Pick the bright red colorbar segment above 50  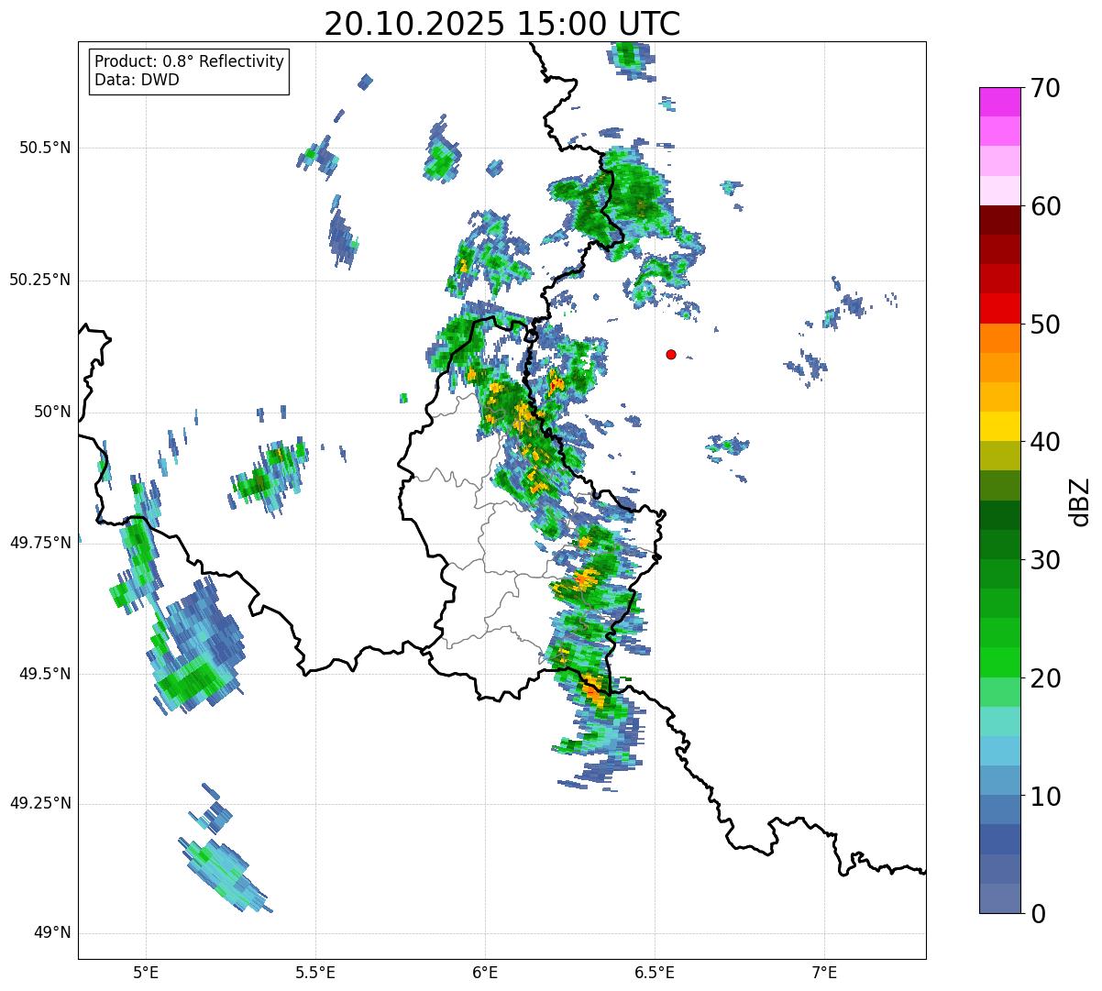click(x=999, y=309)
